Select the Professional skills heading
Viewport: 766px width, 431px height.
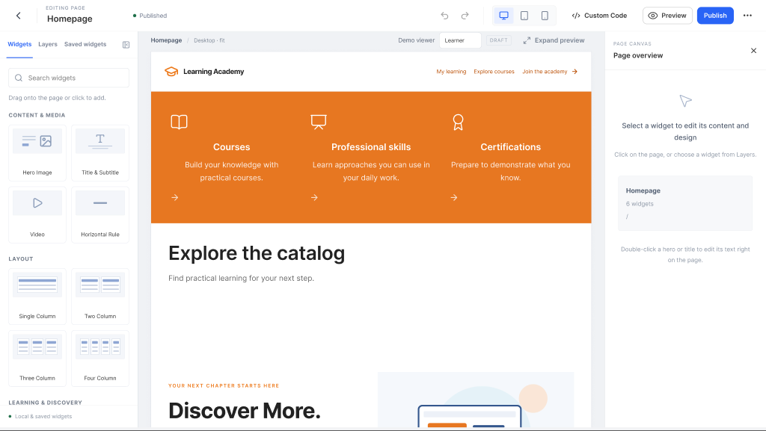click(371, 147)
